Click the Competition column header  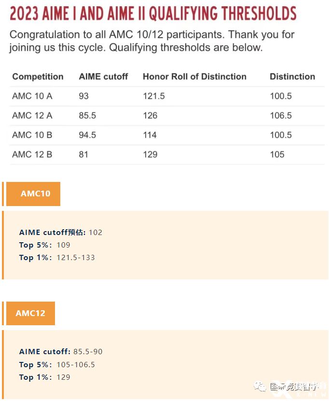pyautogui.click(x=38, y=76)
